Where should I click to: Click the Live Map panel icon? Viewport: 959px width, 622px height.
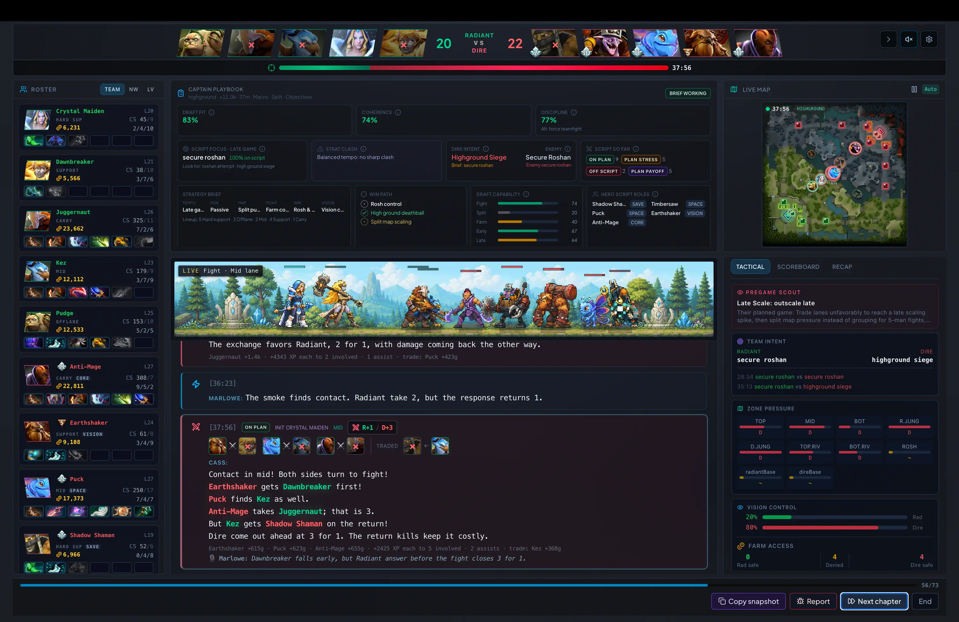coord(734,89)
